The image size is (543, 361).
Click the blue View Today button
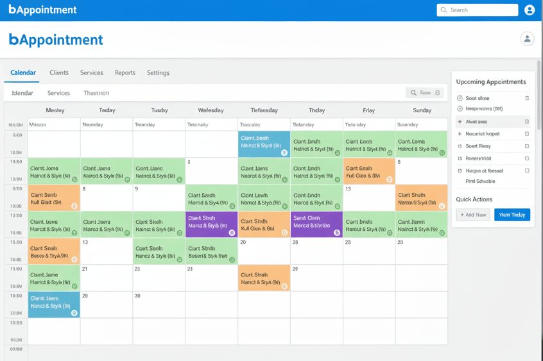512,215
